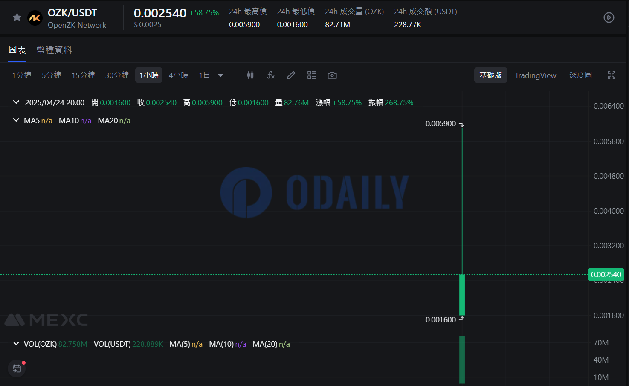The image size is (629, 386).
Task: Click 24h 成交額 value 228.77K
Action: point(408,25)
